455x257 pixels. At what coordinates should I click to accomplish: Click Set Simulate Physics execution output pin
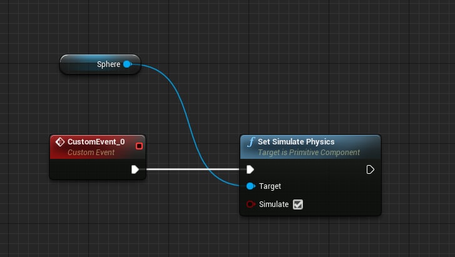(x=370, y=169)
